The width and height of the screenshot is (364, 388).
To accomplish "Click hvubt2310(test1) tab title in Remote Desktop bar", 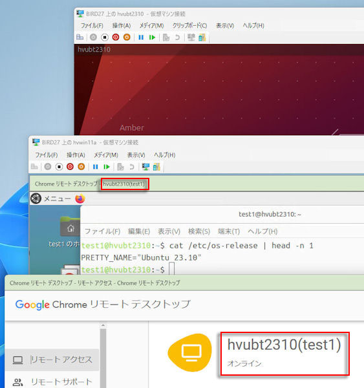I will click(x=123, y=184).
